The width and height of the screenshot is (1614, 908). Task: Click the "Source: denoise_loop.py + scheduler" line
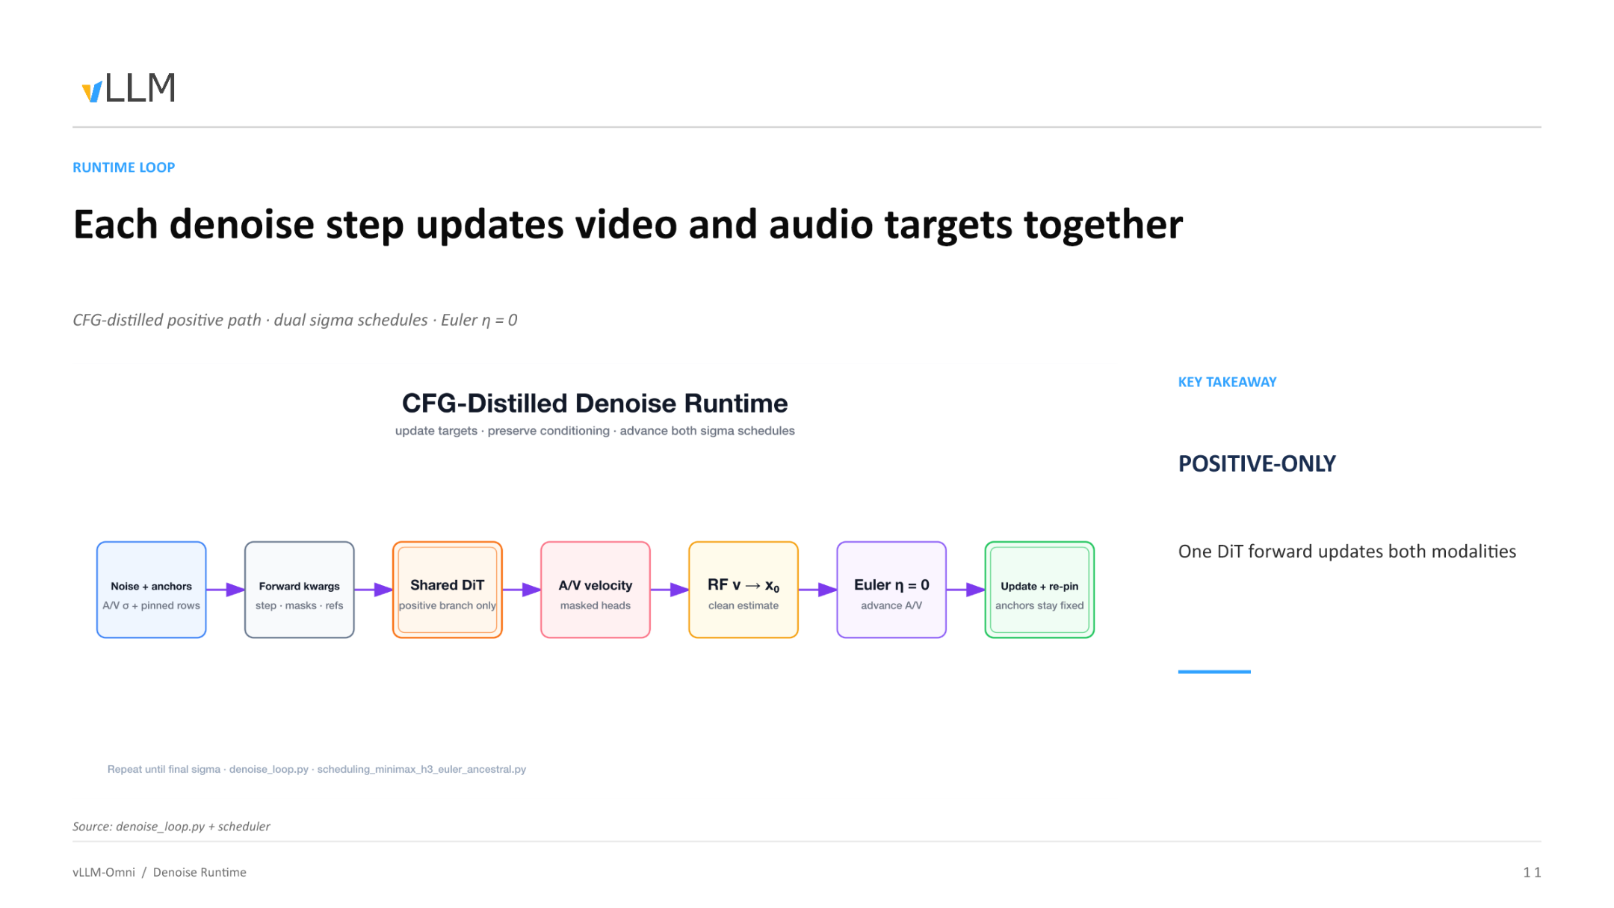(x=171, y=826)
